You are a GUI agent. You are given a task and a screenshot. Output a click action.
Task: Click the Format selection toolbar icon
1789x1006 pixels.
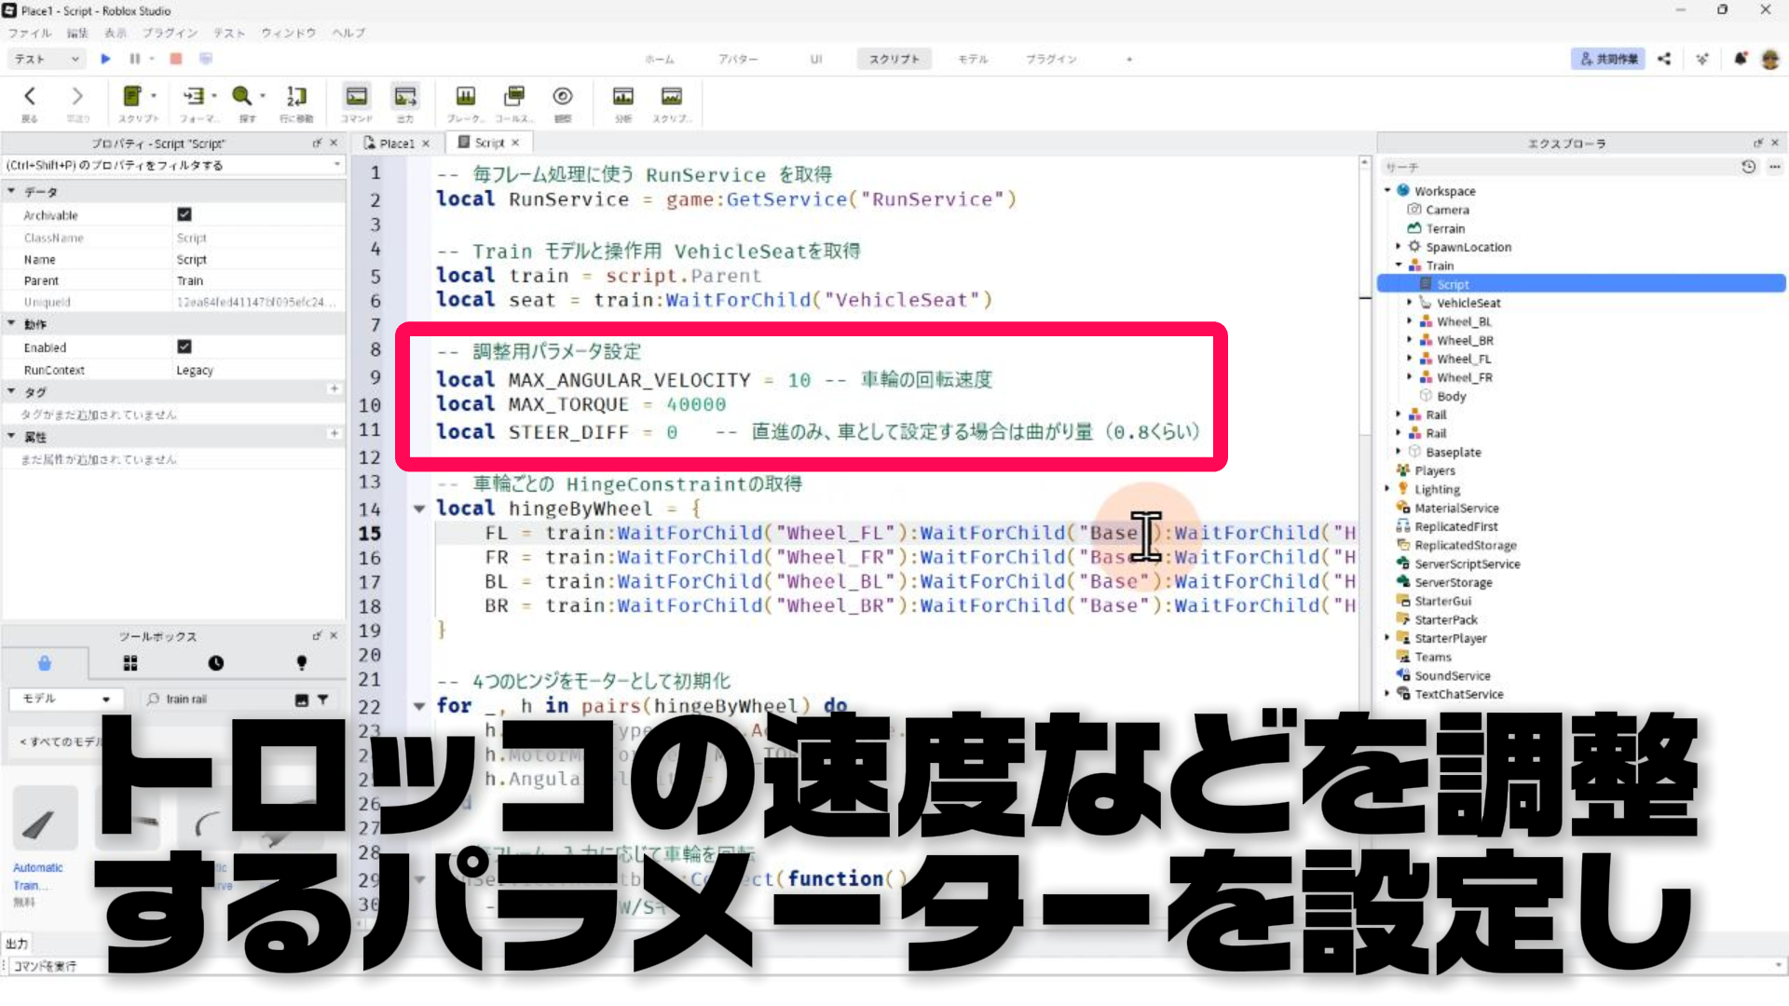(x=194, y=97)
